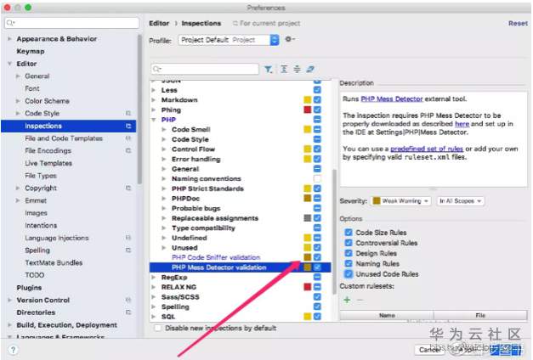Open the In All Scopes dropdown
Image resolution: width=533 pixels, height=360 pixels.
coord(461,201)
